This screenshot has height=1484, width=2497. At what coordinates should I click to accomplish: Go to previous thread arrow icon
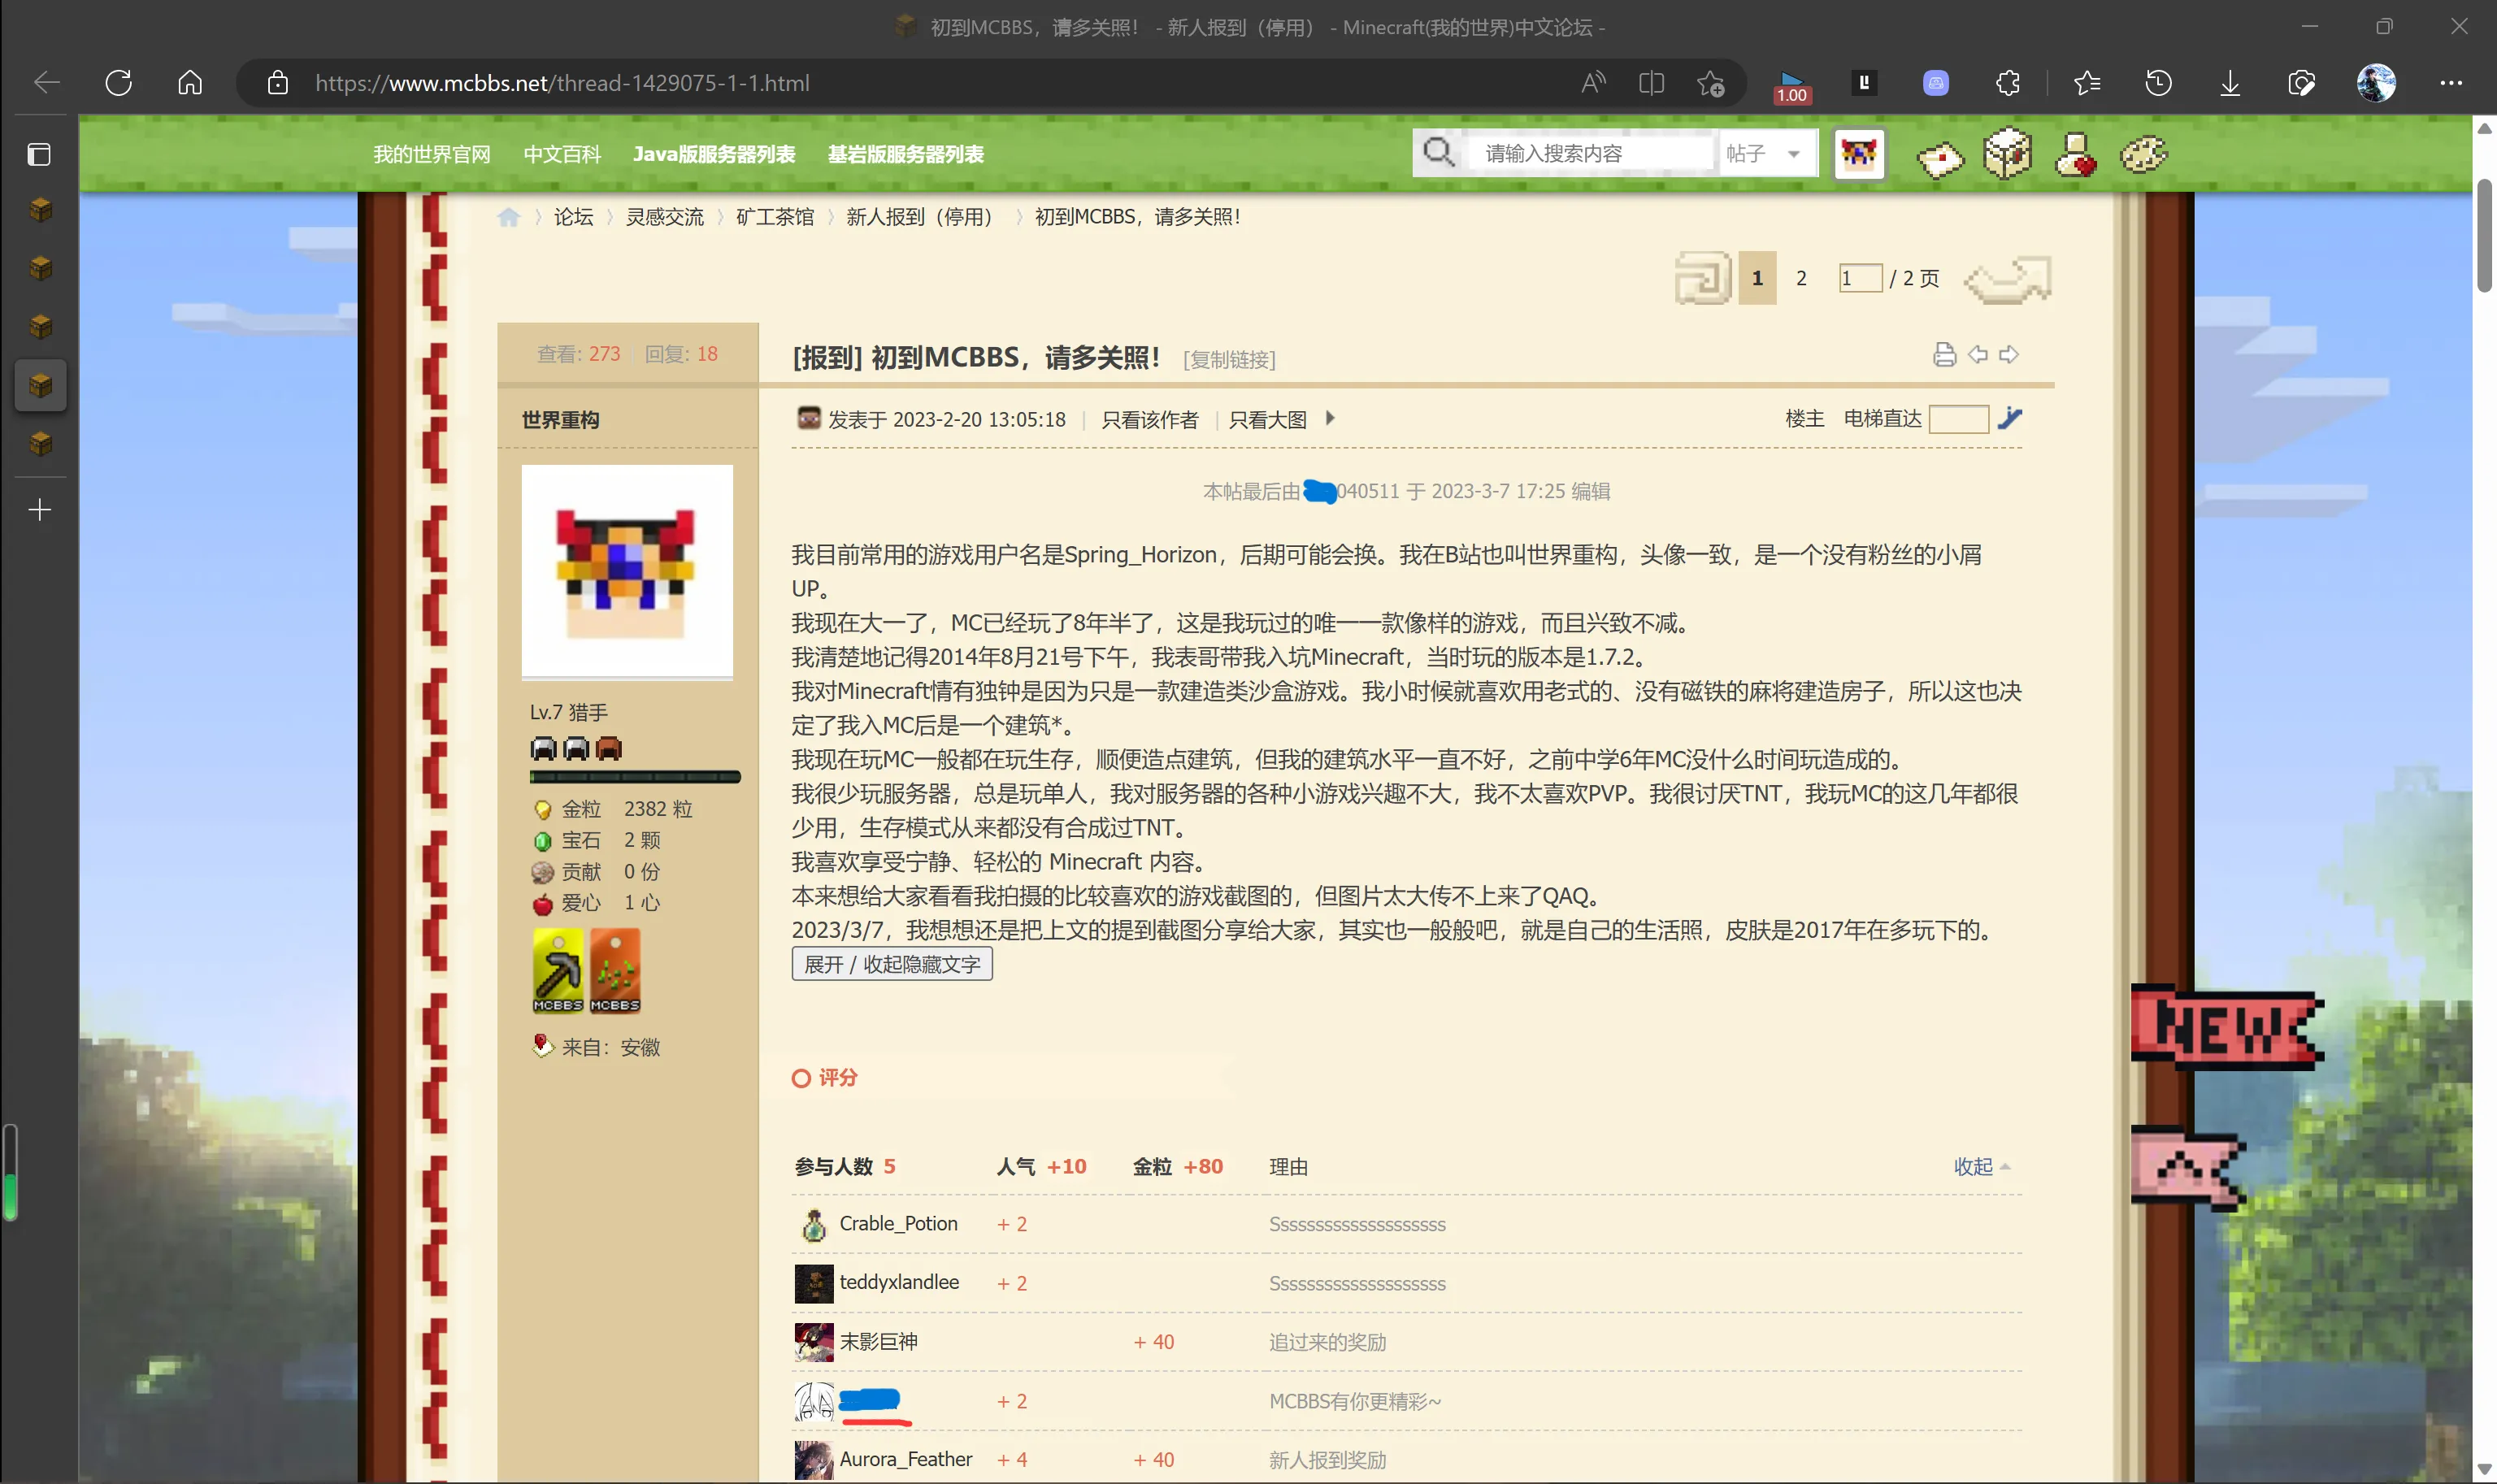click(x=1978, y=354)
